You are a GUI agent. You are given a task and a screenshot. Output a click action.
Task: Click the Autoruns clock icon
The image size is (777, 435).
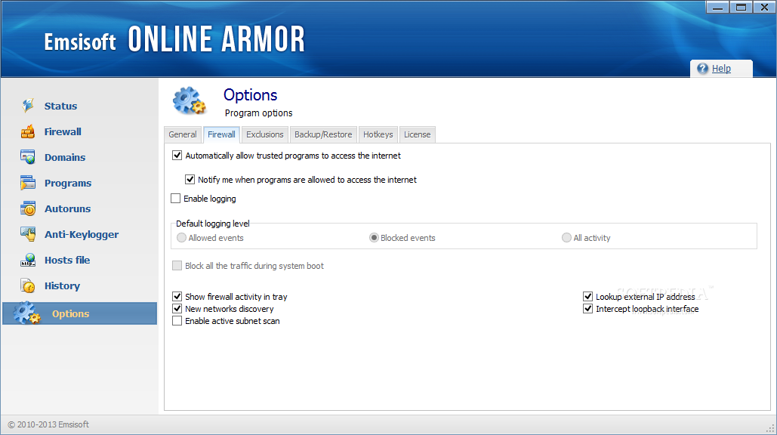point(28,208)
